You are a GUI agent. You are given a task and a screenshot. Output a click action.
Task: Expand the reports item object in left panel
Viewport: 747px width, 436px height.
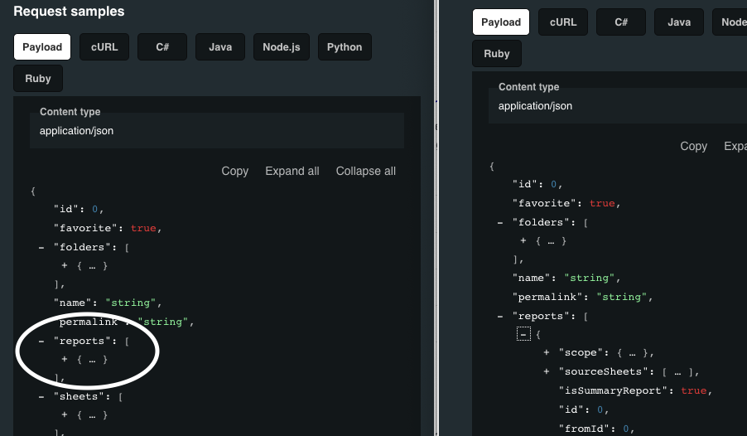click(x=65, y=360)
